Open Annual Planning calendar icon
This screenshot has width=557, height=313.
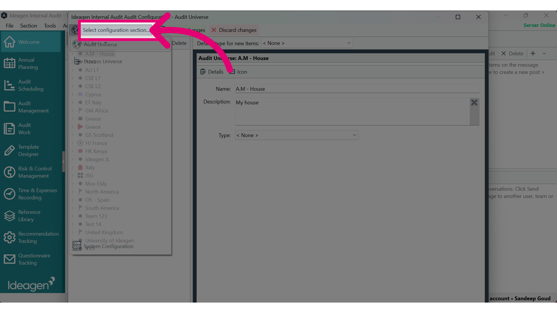pos(10,63)
